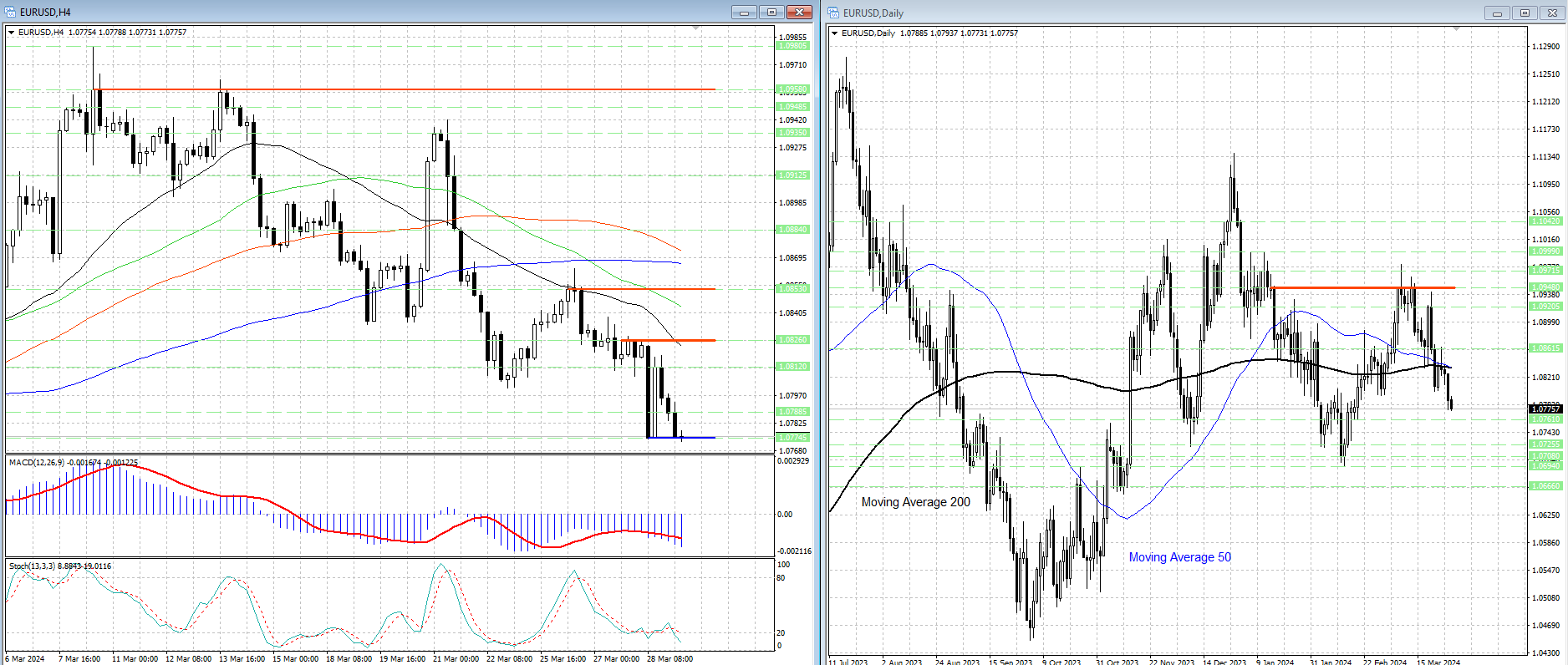Click the 1.07885 green price tag in H4
Screen dimensions: 1568x665
pos(793,412)
